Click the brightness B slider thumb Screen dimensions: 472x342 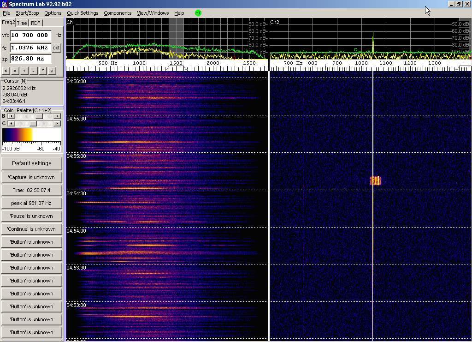click(39, 116)
